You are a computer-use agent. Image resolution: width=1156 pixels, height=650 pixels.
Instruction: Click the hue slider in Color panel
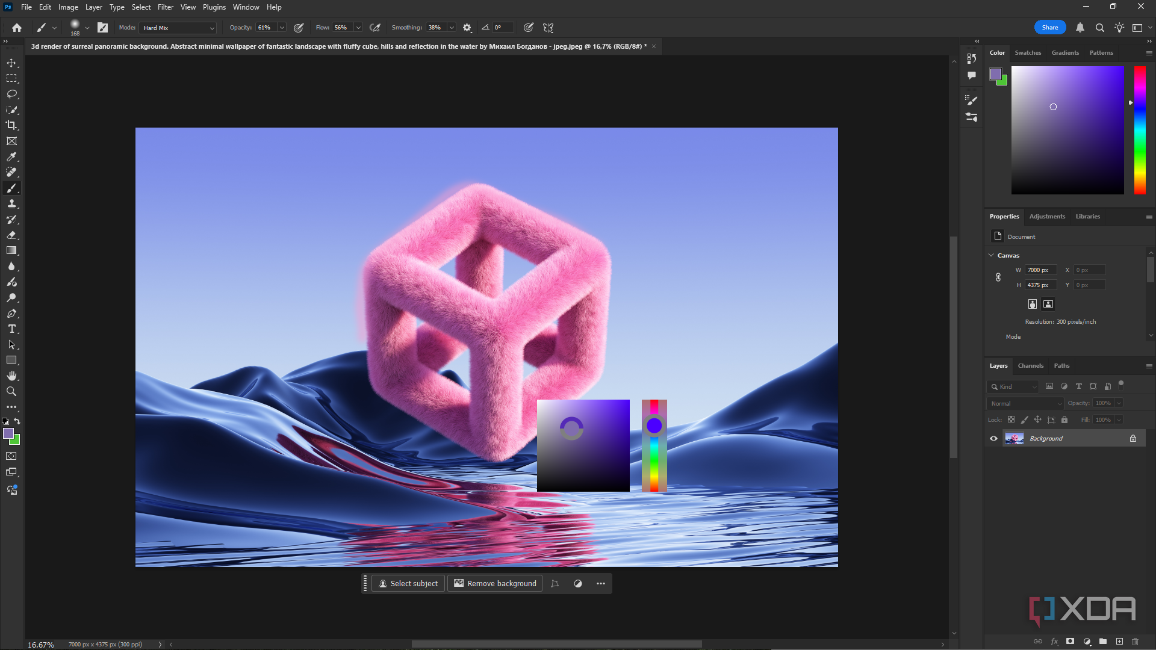(1140, 130)
